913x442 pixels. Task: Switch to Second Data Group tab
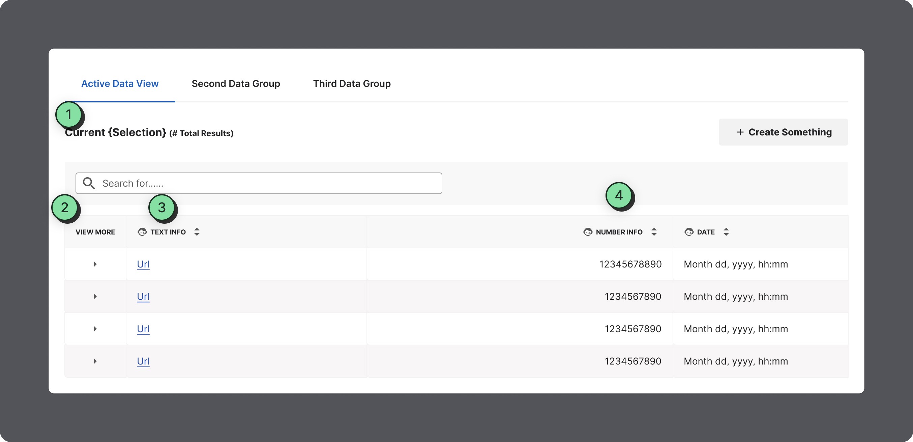point(236,84)
